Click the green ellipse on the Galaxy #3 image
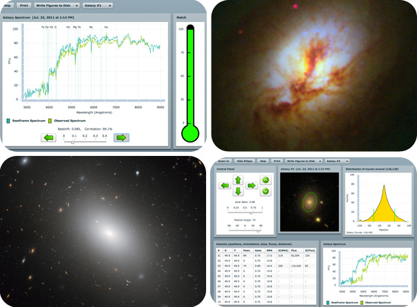Screen dimensions: 417x307 tap(310, 202)
